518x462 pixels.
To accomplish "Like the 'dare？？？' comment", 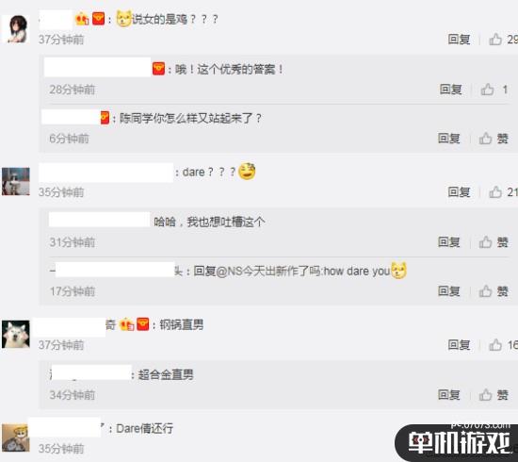I will (495, 192).
